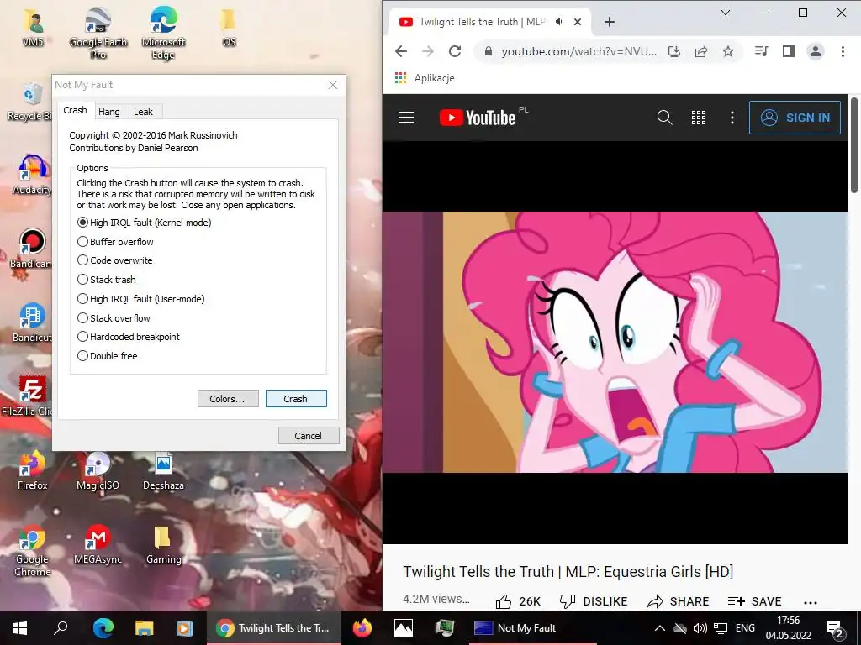Open YouTube search icon
Screen dimensions: 861x645
pyautogui.click(x=665, y=118)
